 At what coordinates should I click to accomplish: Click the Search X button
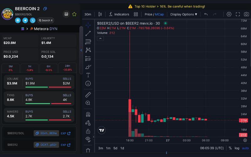pos(45,20)
